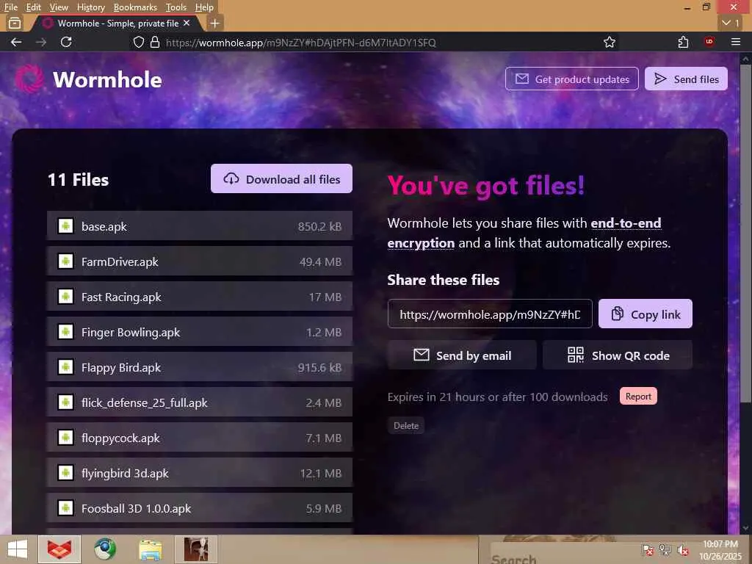The image size is (752, 564).
Task: Click the Foosball 3D 1.0.0.apk file name
Action: [136, 508]
